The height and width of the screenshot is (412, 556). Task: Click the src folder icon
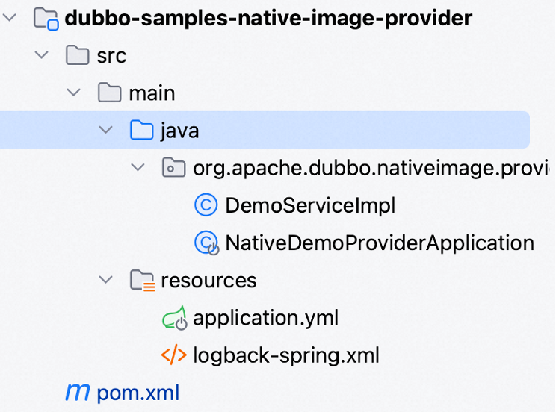tap(78, 55)
